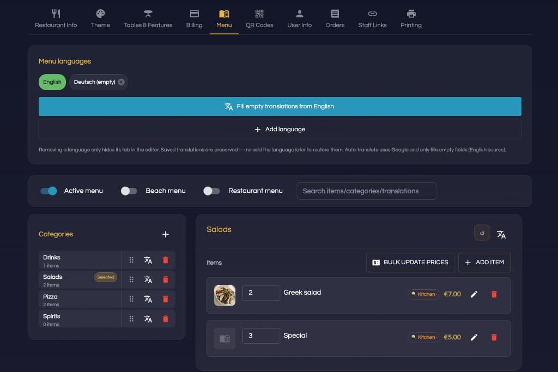
Task: Click the Add language button
Action: tap(280, 130)
